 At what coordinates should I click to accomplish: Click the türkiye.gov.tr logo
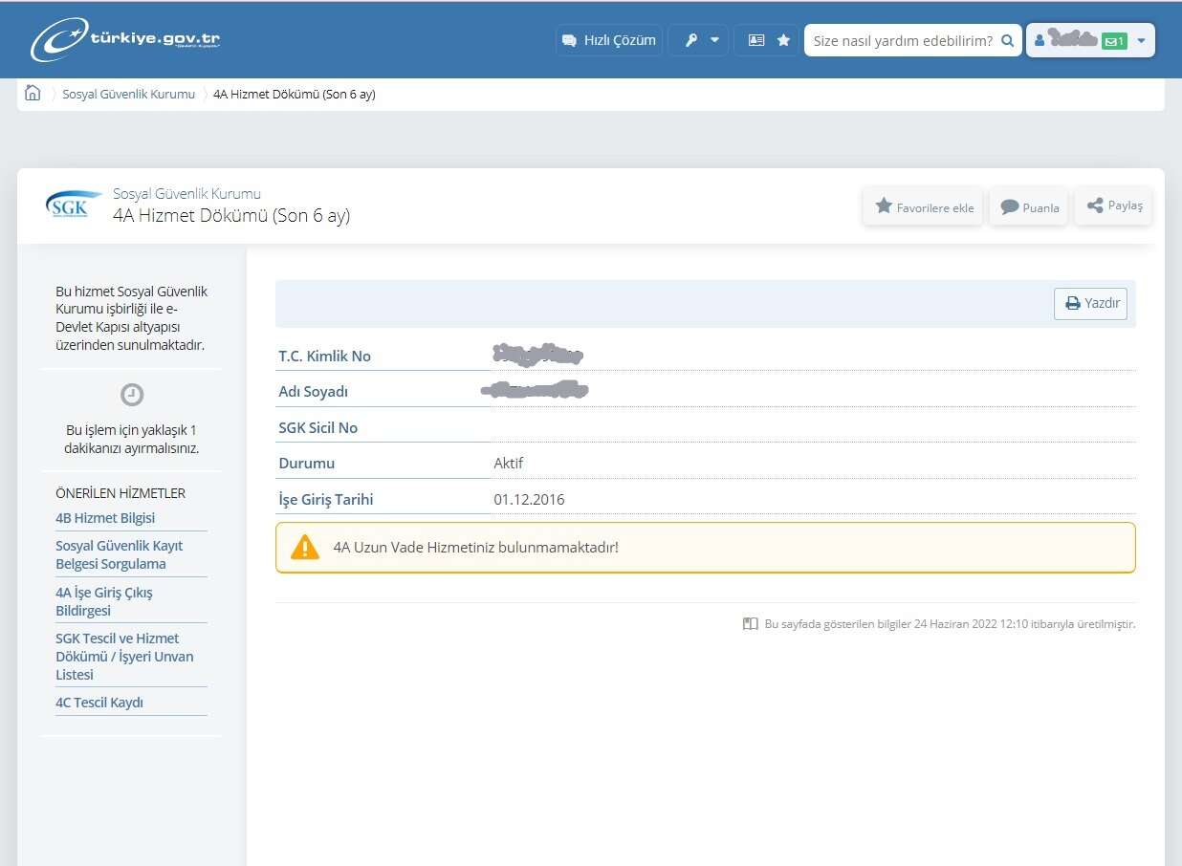[x=125, y=40]
